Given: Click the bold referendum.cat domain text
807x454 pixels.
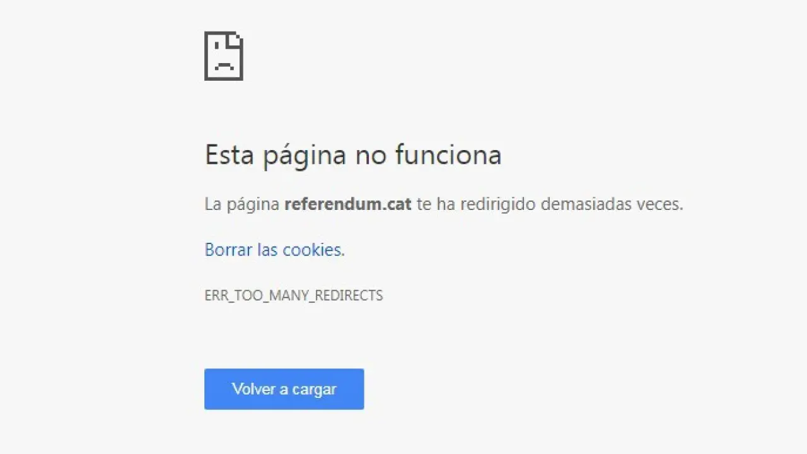Looking at the screenshot, I should [348, 204].
